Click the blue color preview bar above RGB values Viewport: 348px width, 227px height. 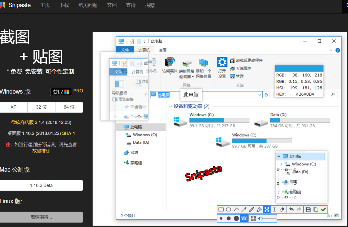click(299, 69)
